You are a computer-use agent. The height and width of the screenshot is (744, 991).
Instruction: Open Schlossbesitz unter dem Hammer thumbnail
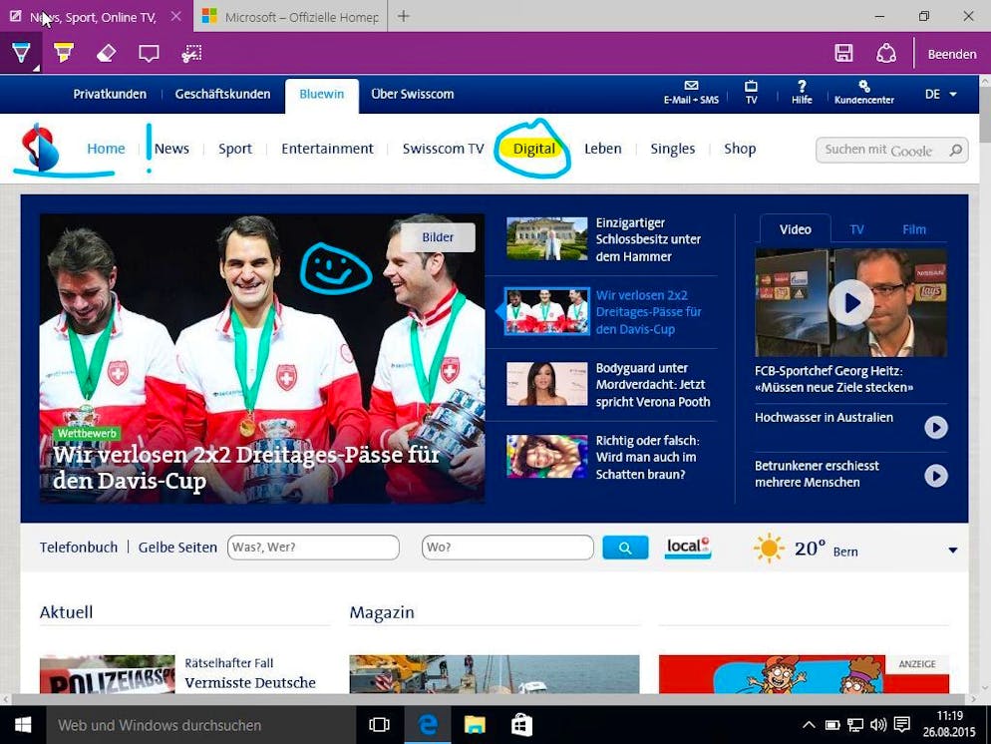pyautogui.click(x=547, y=238)
